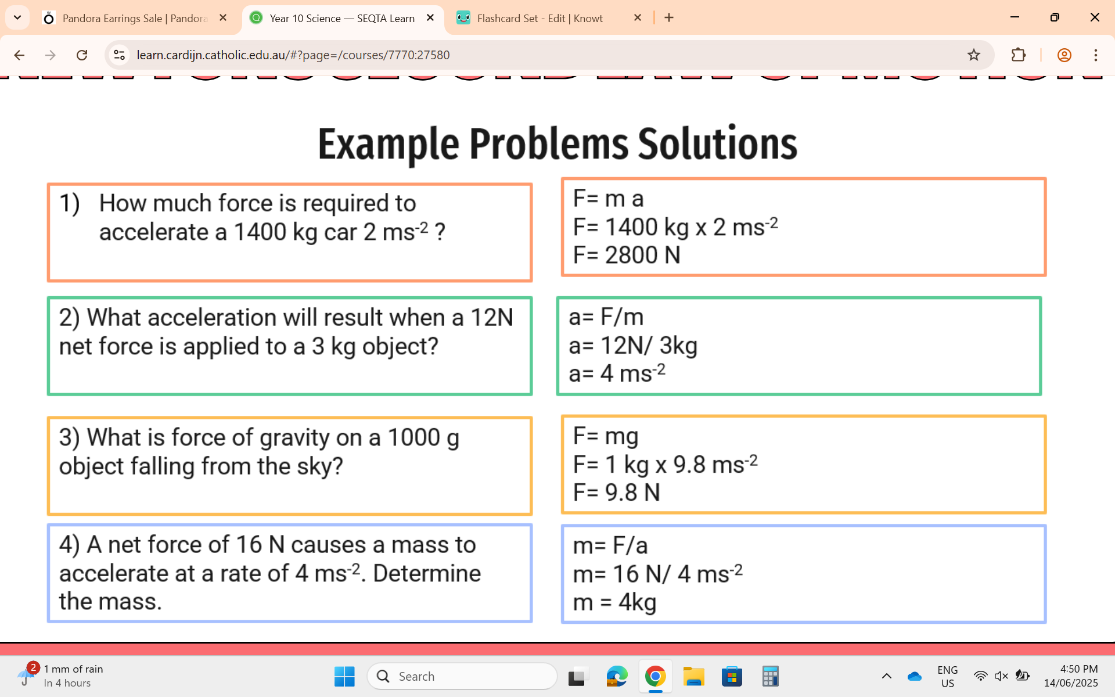
Task: Click the answer 'F= 2800 N'
Action: pos(627,255)
